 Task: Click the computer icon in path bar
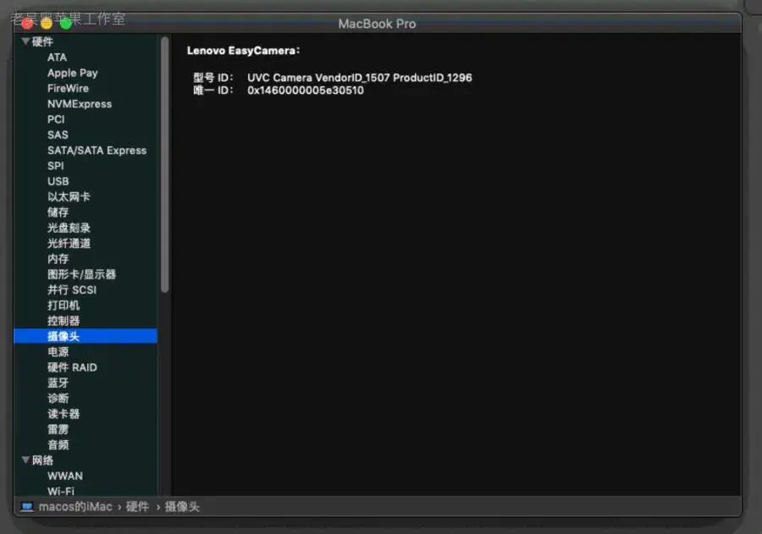click(x=27, y=507)
